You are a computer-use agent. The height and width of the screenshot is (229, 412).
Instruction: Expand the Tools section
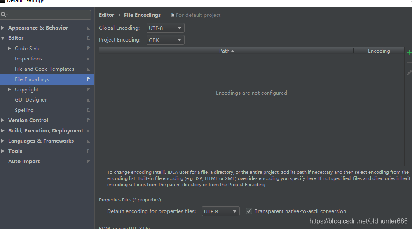click(x=2, y=151)
